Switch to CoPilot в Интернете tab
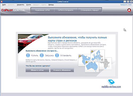Viewport: 133px width, 96px height. (x=66, y=10)
